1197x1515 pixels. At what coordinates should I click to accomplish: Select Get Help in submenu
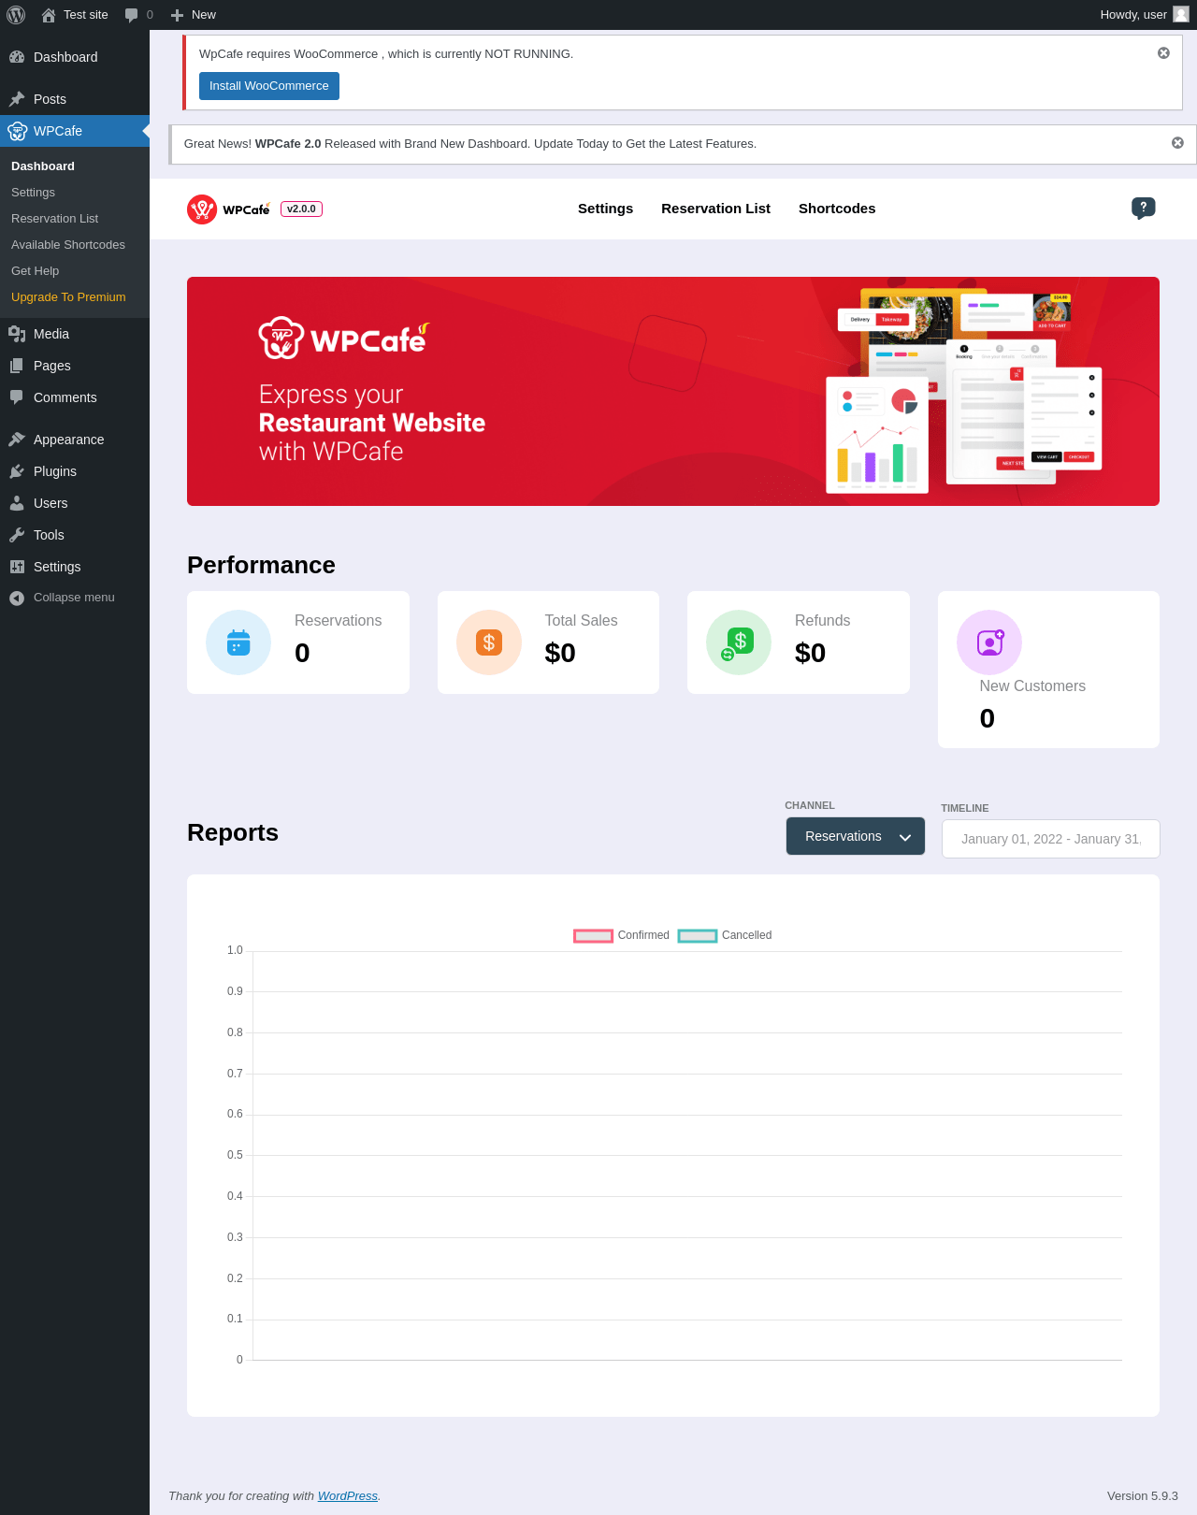point(35,271)
